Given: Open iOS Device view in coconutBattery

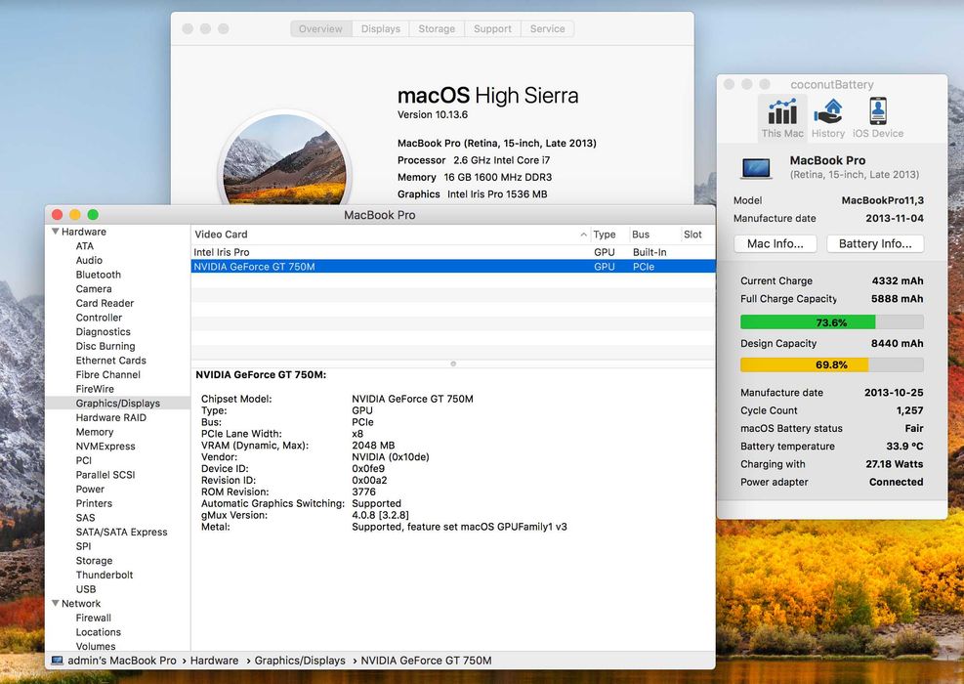Looking at the screenshot, I should coord(878,118).
